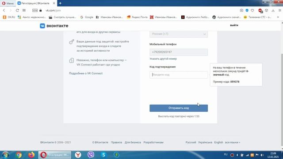Viewport: 283px width, 159px height.
Task: Open Подробнее о VK Connect link
Action: click(86, 73)
